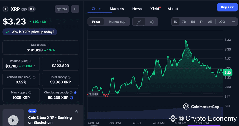
Task: Click the current price tag 3.23 on chart
Action: tap(228, 73)
